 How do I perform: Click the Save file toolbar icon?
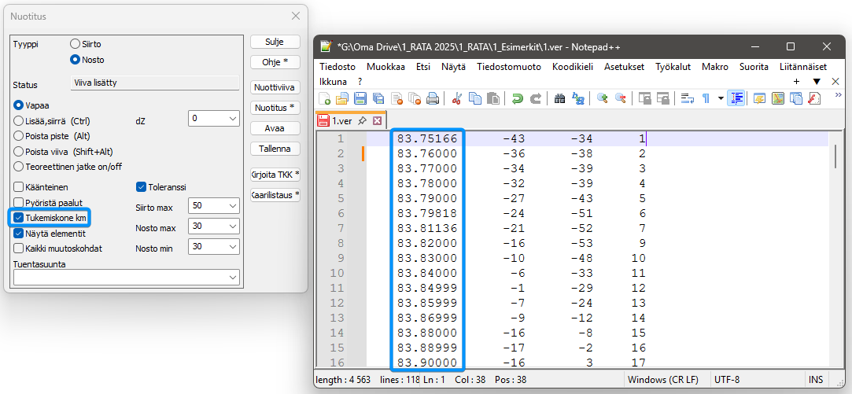360,98
